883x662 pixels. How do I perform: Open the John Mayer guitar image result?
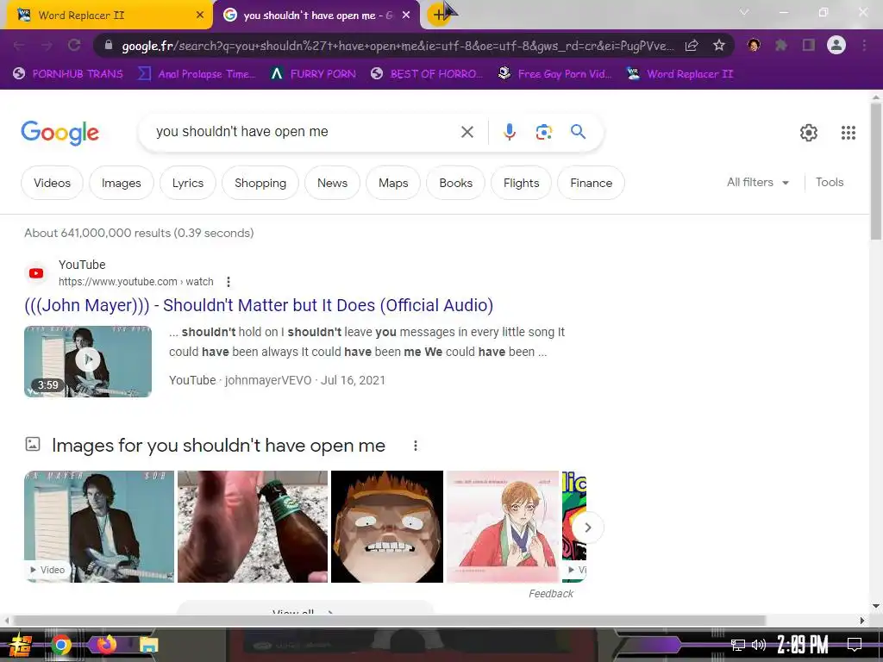coord(99,527)
